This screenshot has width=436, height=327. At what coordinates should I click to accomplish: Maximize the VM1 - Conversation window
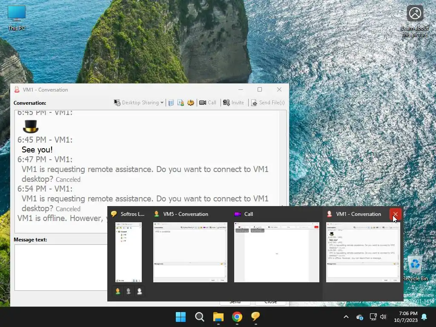pos(260,89)
